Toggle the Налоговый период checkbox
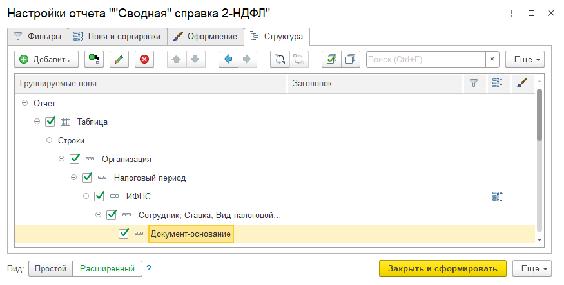This screenshot has width=564, height=285. point(87,178)
